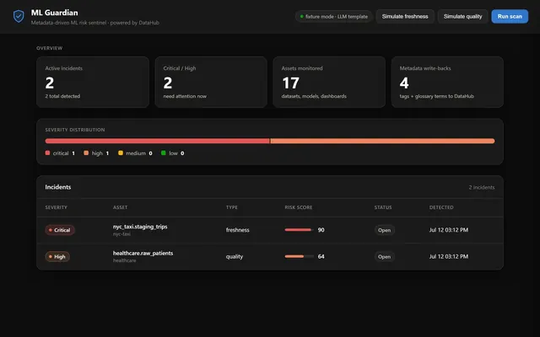Screen dimensions: 540x337
Task: Click the yellow medium legend swatch
Action: pyautogui.click(x=121, y=153)
